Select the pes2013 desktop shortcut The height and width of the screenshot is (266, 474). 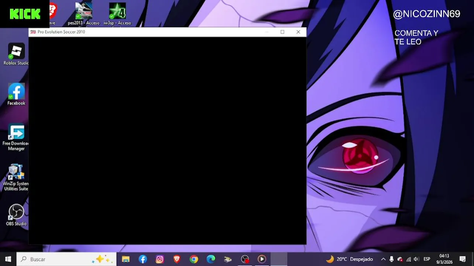coord(84,14)
